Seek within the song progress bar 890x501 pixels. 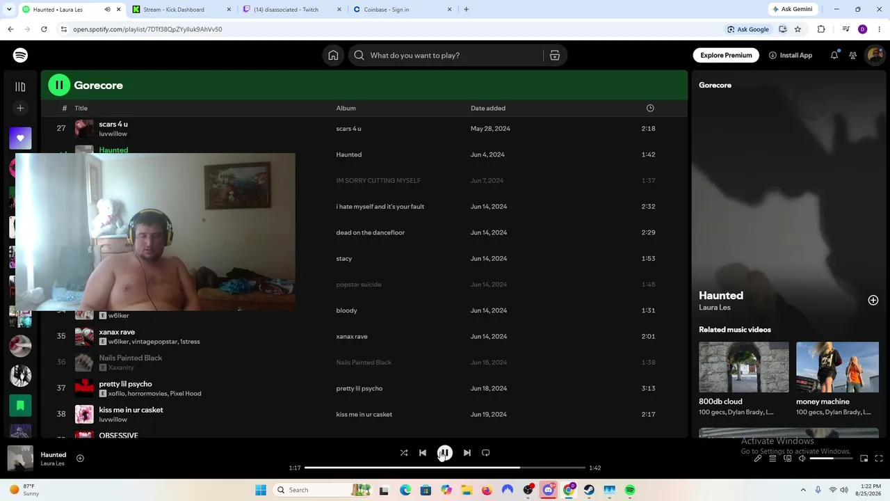[445, 468]
